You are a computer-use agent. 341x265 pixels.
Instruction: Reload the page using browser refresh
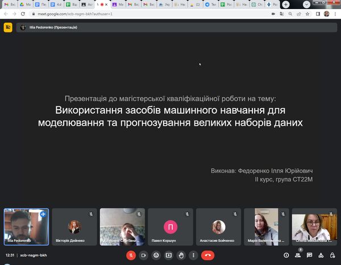[22, 13]
